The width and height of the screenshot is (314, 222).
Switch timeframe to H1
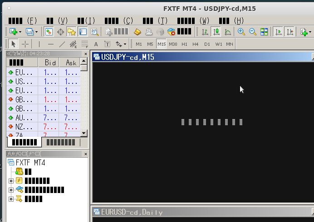184,44
